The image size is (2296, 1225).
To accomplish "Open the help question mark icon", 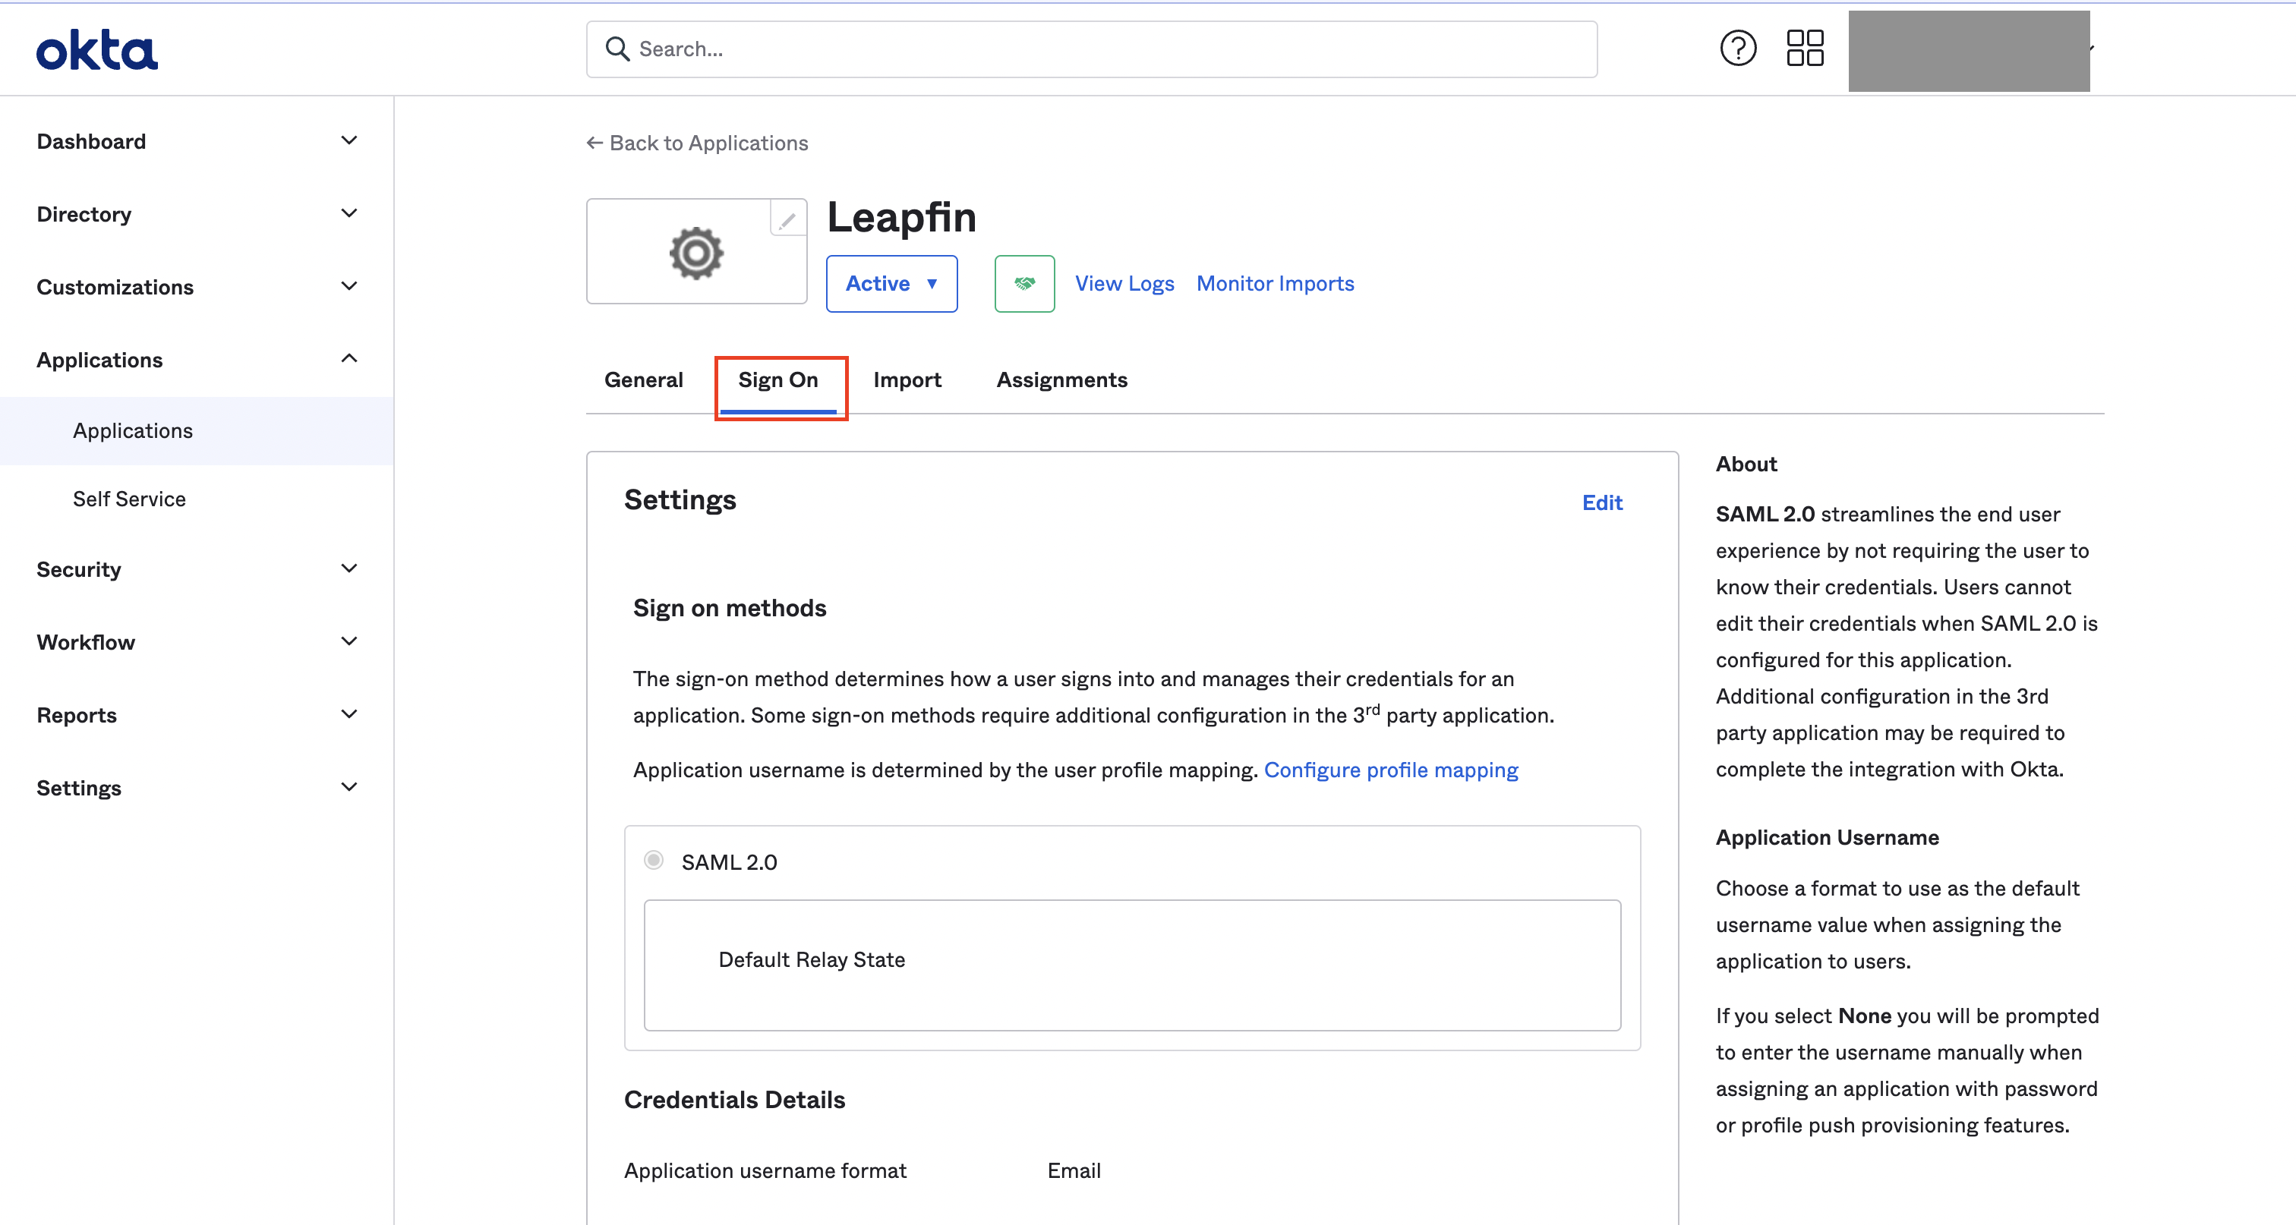I will (x=1737, y=48).
